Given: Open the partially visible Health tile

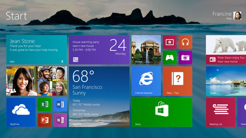Looking at the screenshot, I should click(x=241, y=112).
